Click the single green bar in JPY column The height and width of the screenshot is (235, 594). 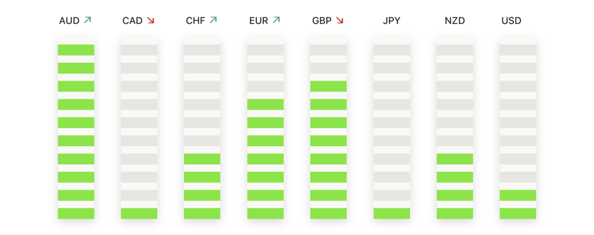coord(392,214)
